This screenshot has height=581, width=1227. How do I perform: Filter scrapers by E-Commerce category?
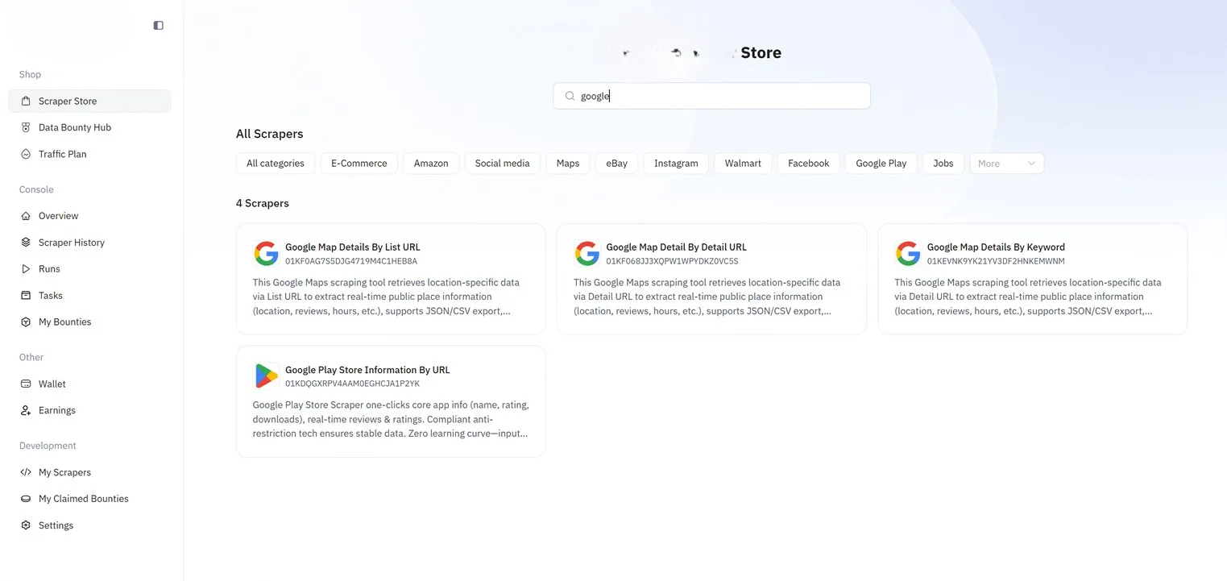pyautogui.click(x=359, y=164)
